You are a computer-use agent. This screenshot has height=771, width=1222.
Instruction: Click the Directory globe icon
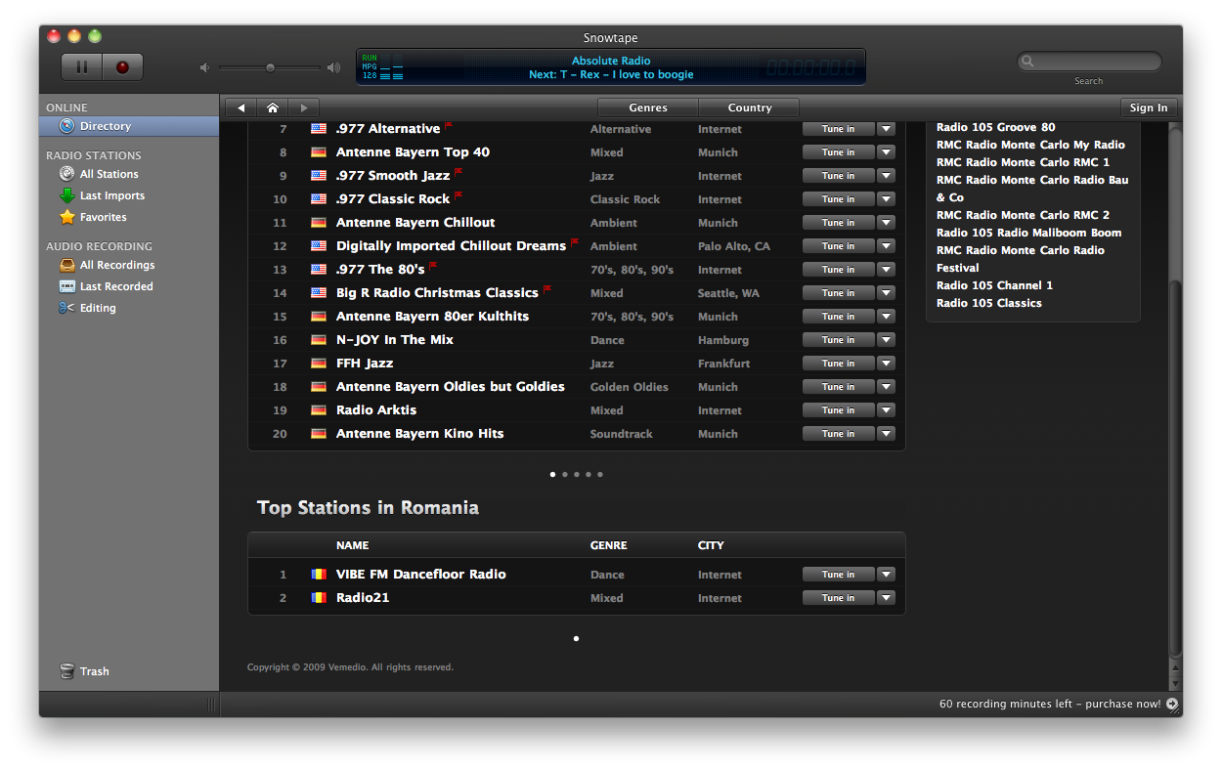[66, 126]
